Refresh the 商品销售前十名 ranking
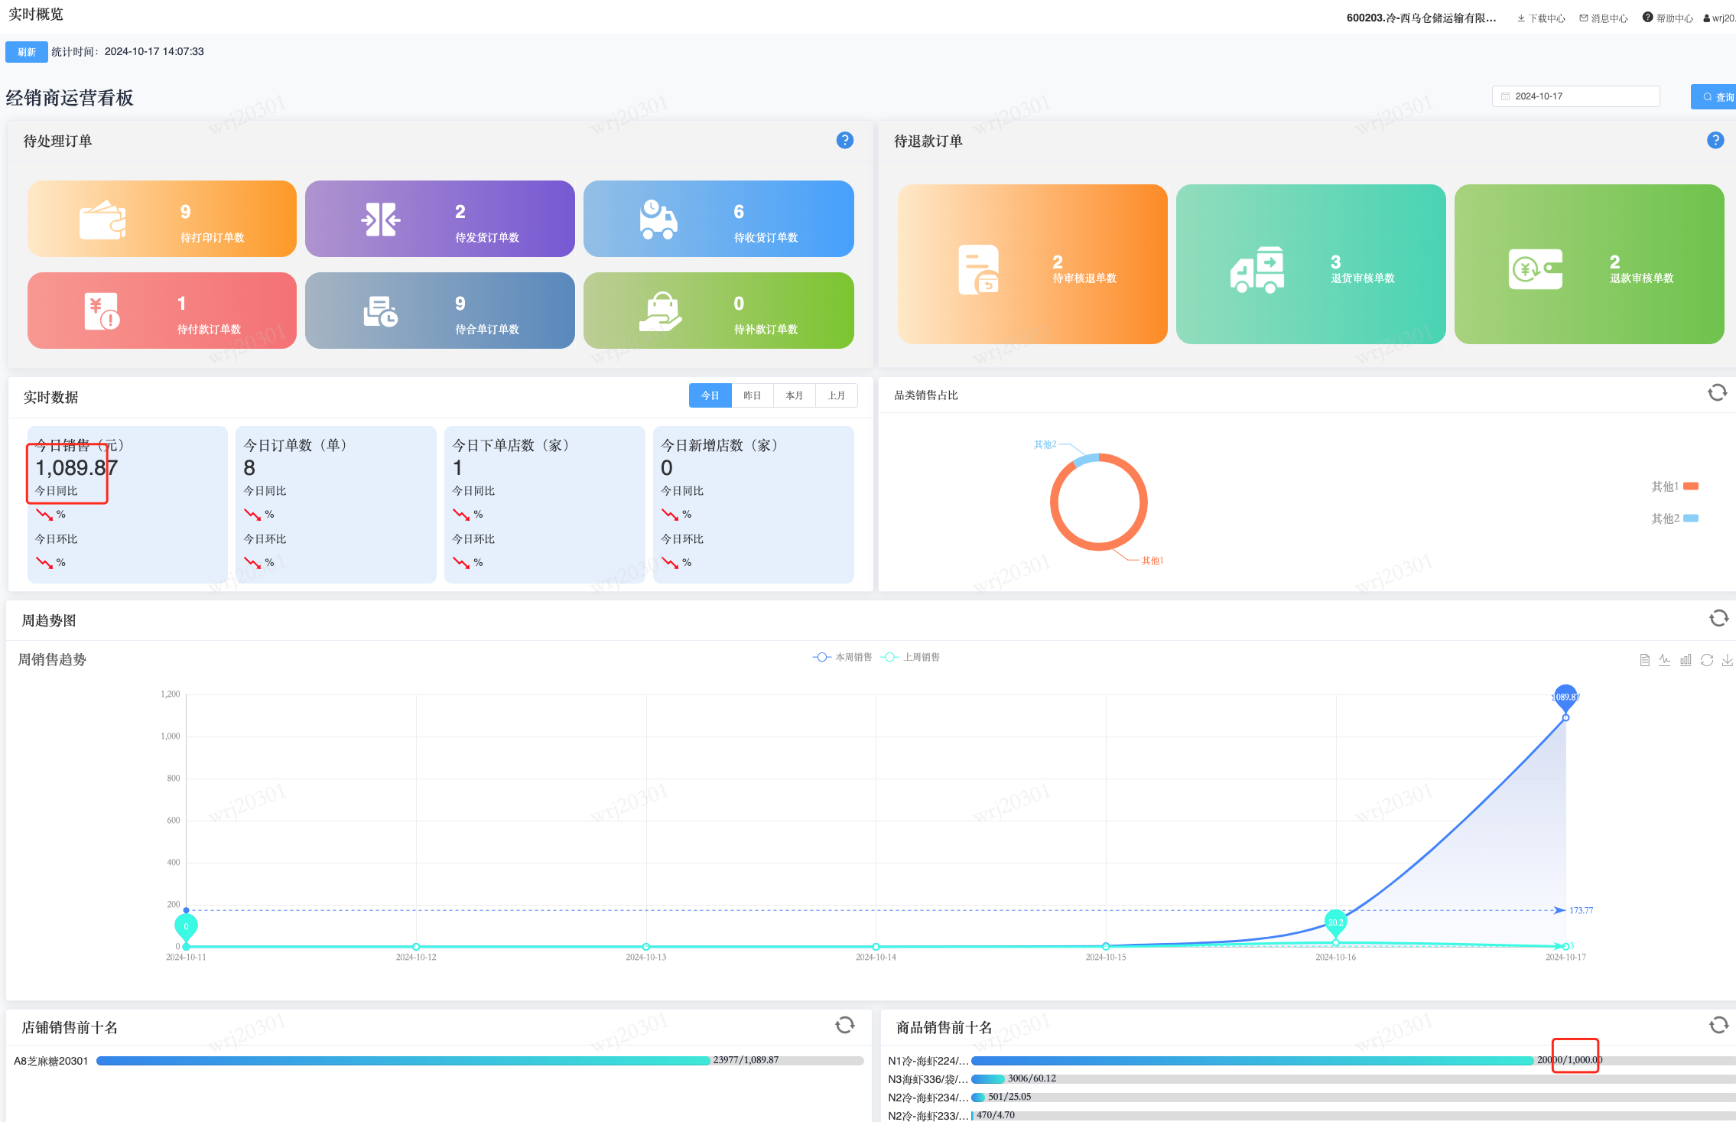 (x=1718, y=1025)
